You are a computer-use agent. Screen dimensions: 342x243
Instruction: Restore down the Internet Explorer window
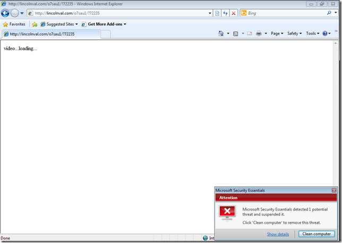click(322, 4)
